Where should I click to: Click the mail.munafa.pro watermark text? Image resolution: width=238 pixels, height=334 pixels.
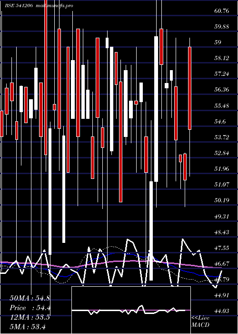click(x=54, y=6)
